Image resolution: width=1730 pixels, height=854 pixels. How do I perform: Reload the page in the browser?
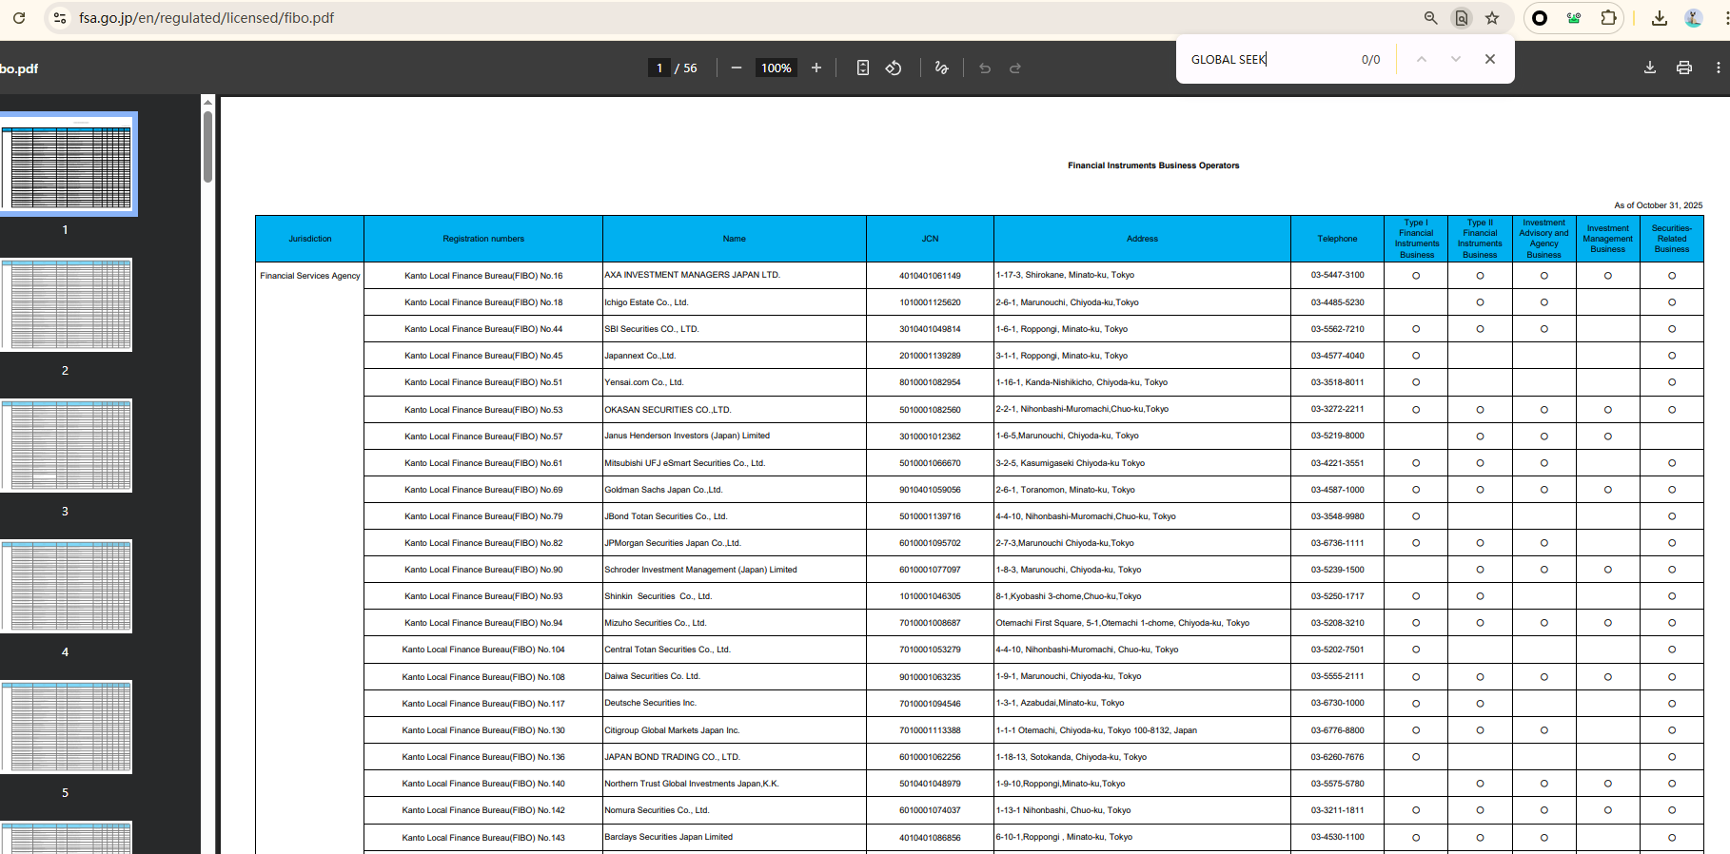click(x=19, y=18)
